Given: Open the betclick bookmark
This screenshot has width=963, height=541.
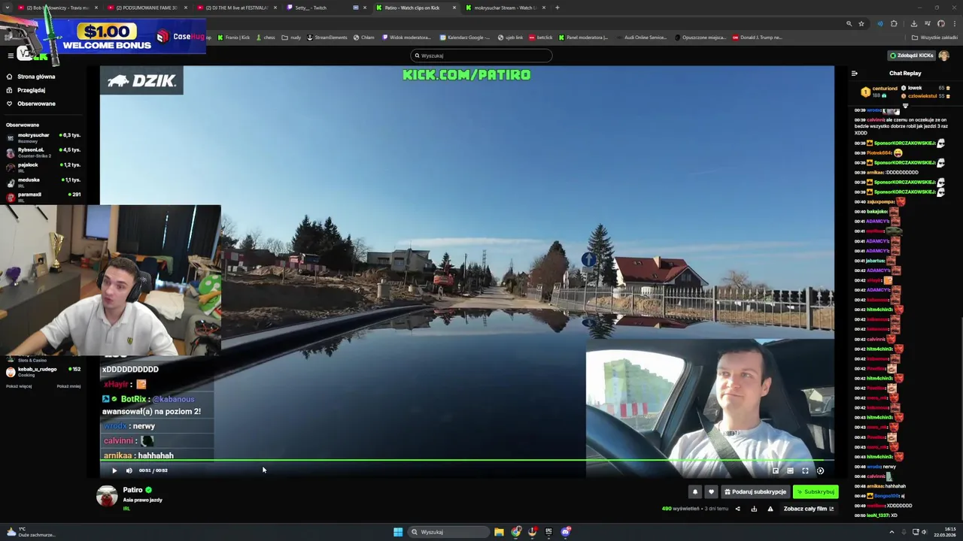Looking at the screenshot, I should click(541, 37).
